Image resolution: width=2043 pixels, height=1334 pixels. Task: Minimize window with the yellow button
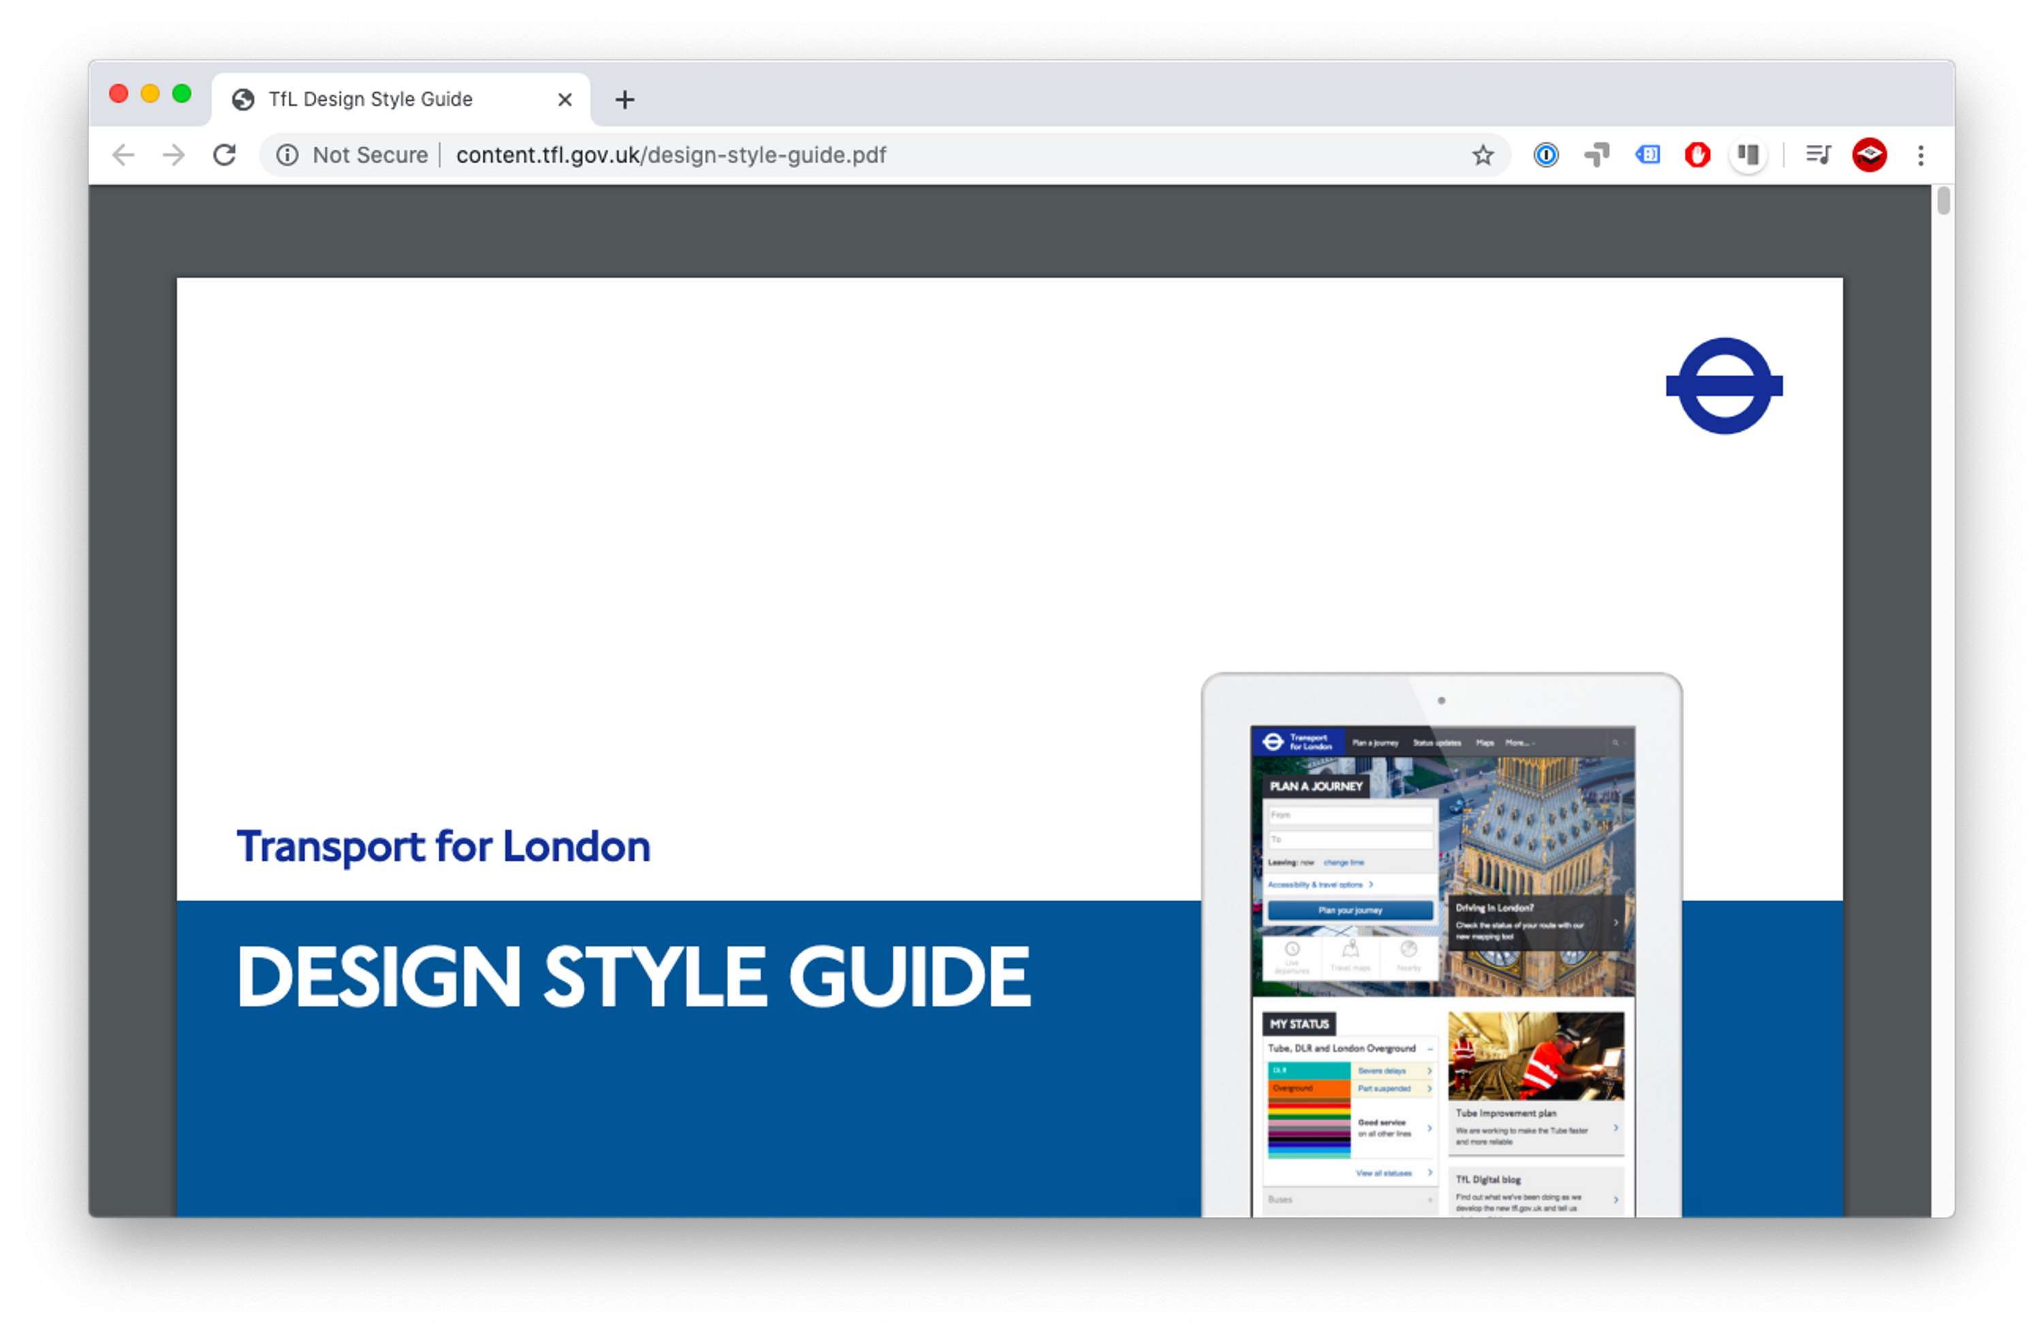(x=151, y=93)
